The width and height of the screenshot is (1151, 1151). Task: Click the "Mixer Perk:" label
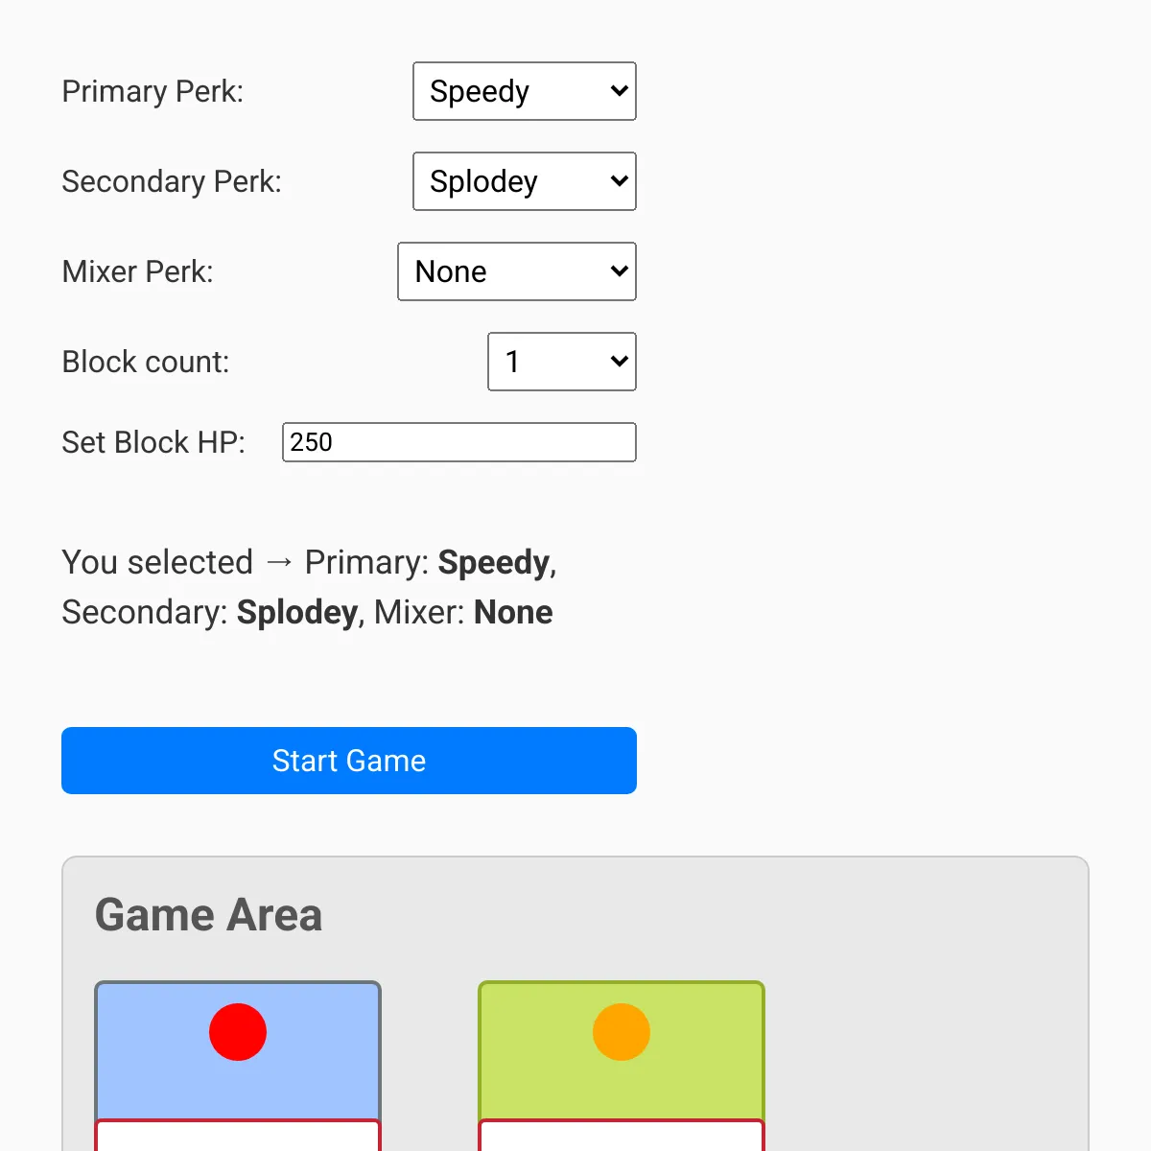(x=137, y=271)
